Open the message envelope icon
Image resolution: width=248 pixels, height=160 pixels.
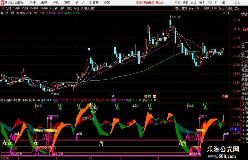(224, 3)
